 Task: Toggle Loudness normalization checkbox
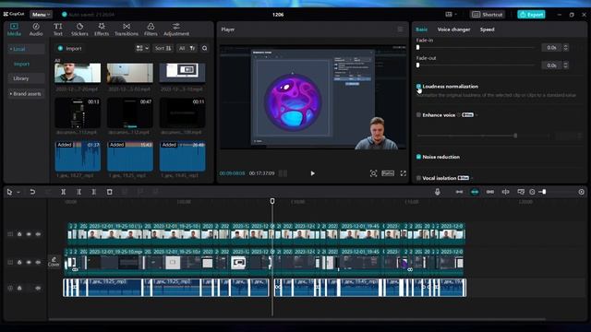[418, 86]
